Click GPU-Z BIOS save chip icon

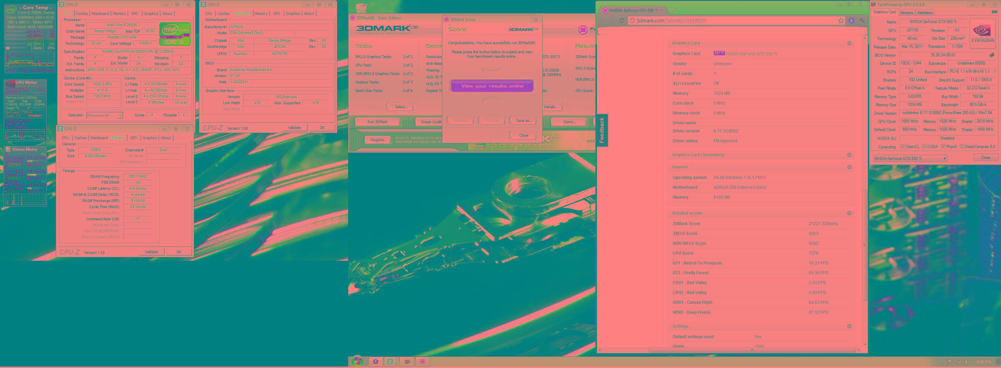(992, 55)
